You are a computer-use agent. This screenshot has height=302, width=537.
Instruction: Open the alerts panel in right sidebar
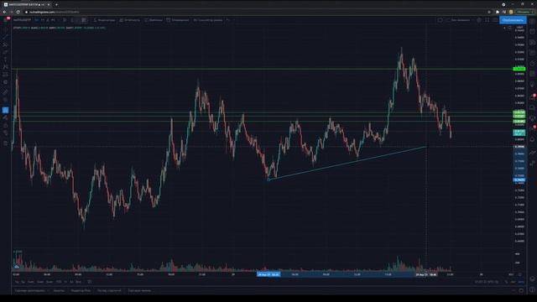pyautogui.click(x=532, y=32)
